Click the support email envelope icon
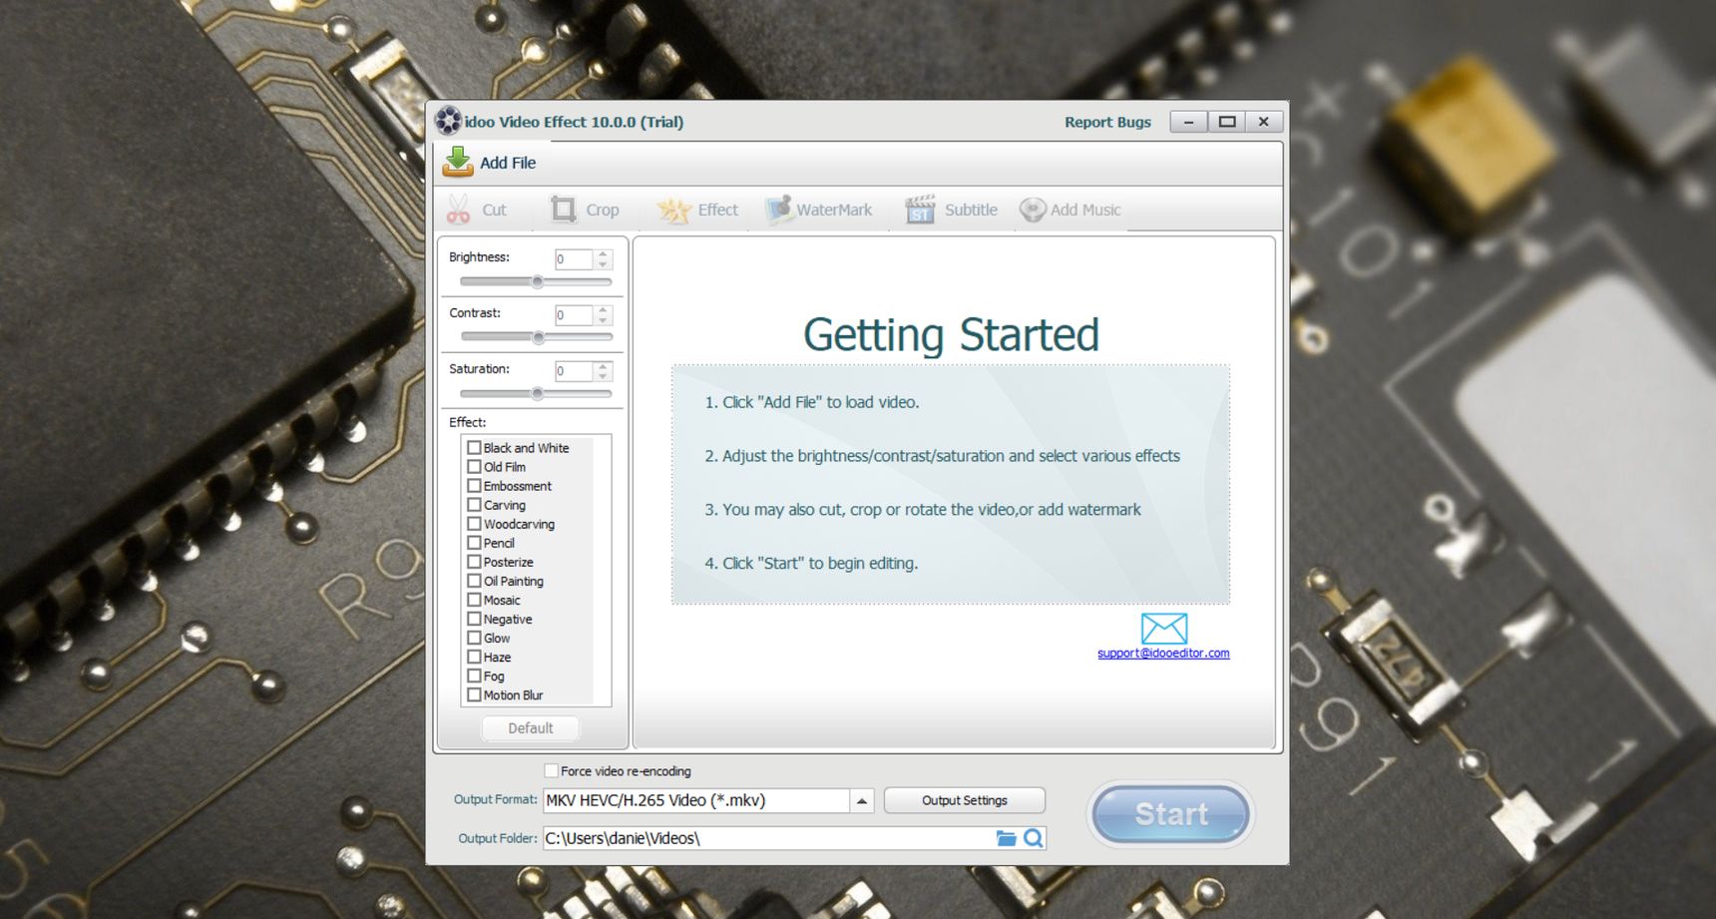The width and height of the screenshot is (1716, 919). (1163, 629)
